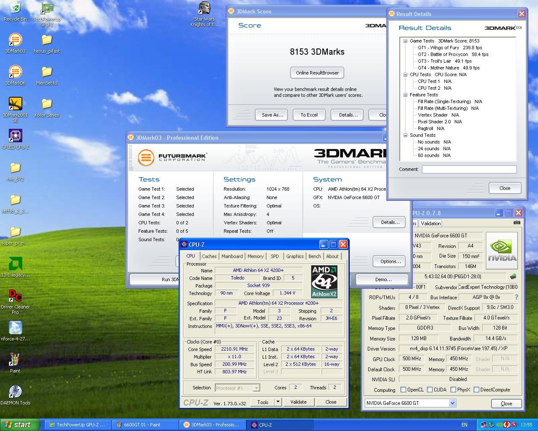538x431 pixels.
Task: Click the Online ResultBrowser button
Action: tap(317, 73)
